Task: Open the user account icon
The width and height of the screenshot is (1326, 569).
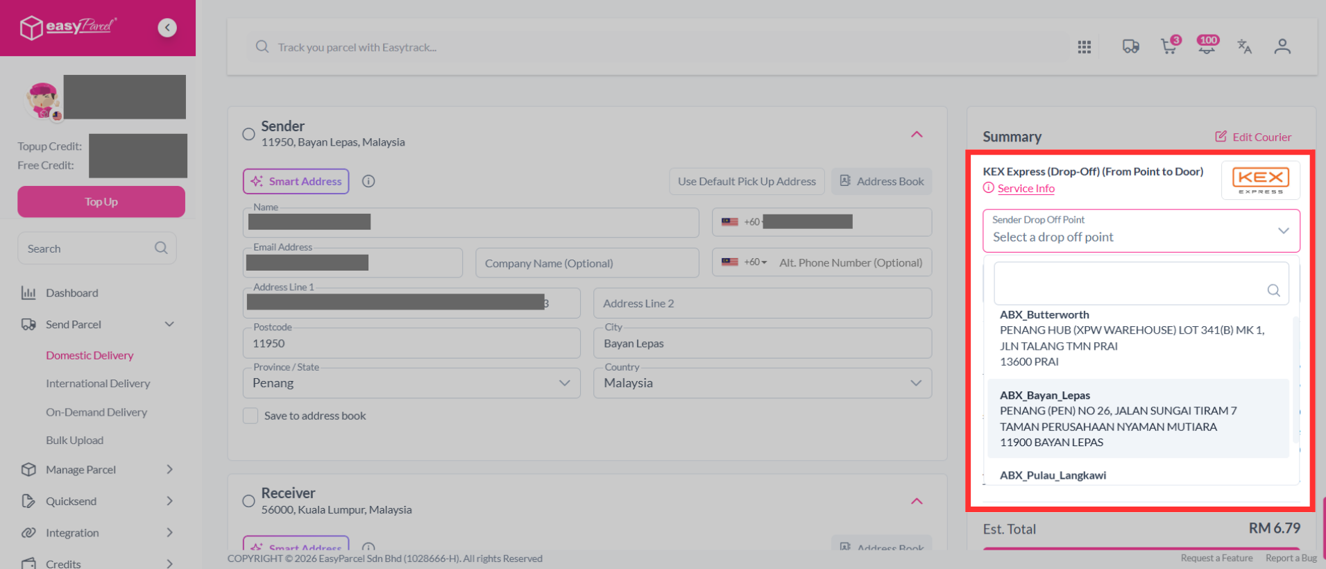Action: click(x=1282, y=46)
